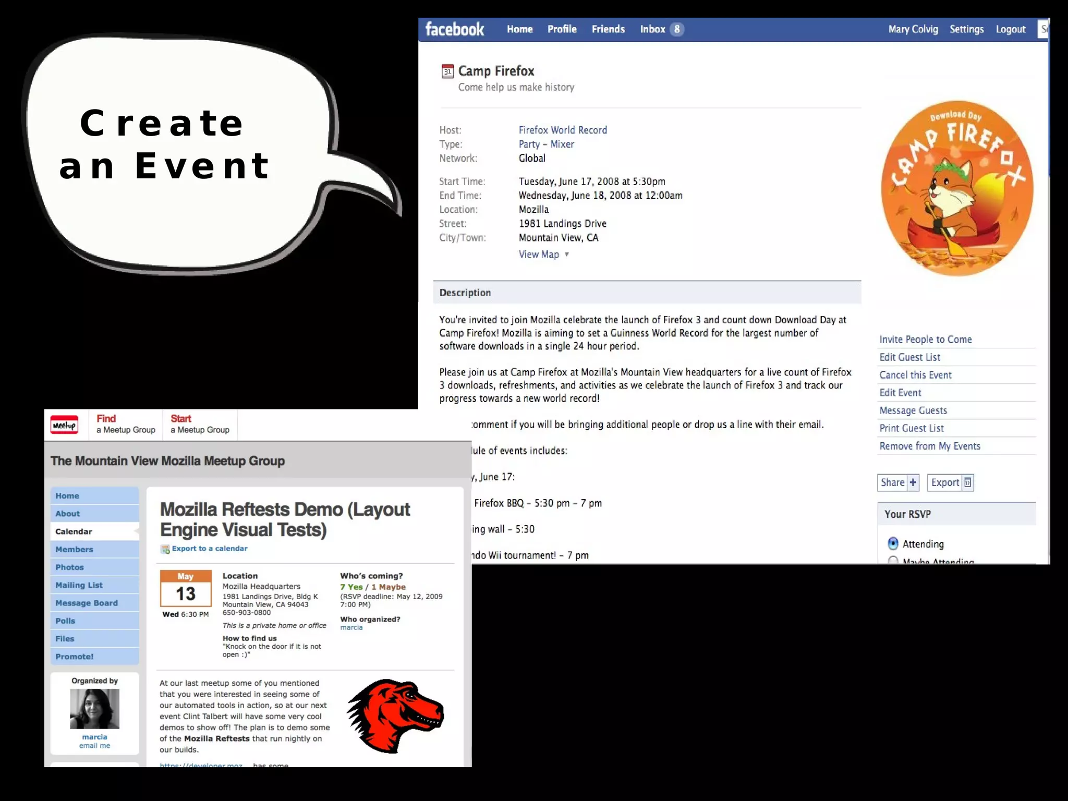Screen dimensions: 1068x801
Task: Click the calendar icon beside Export
Action: (967, 482)
